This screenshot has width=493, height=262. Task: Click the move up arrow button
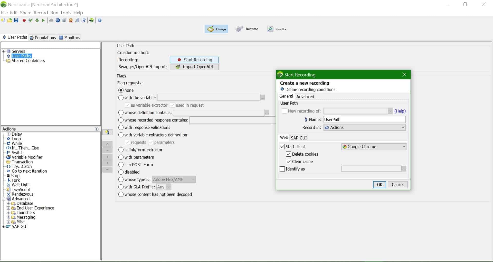pos(107,144)
